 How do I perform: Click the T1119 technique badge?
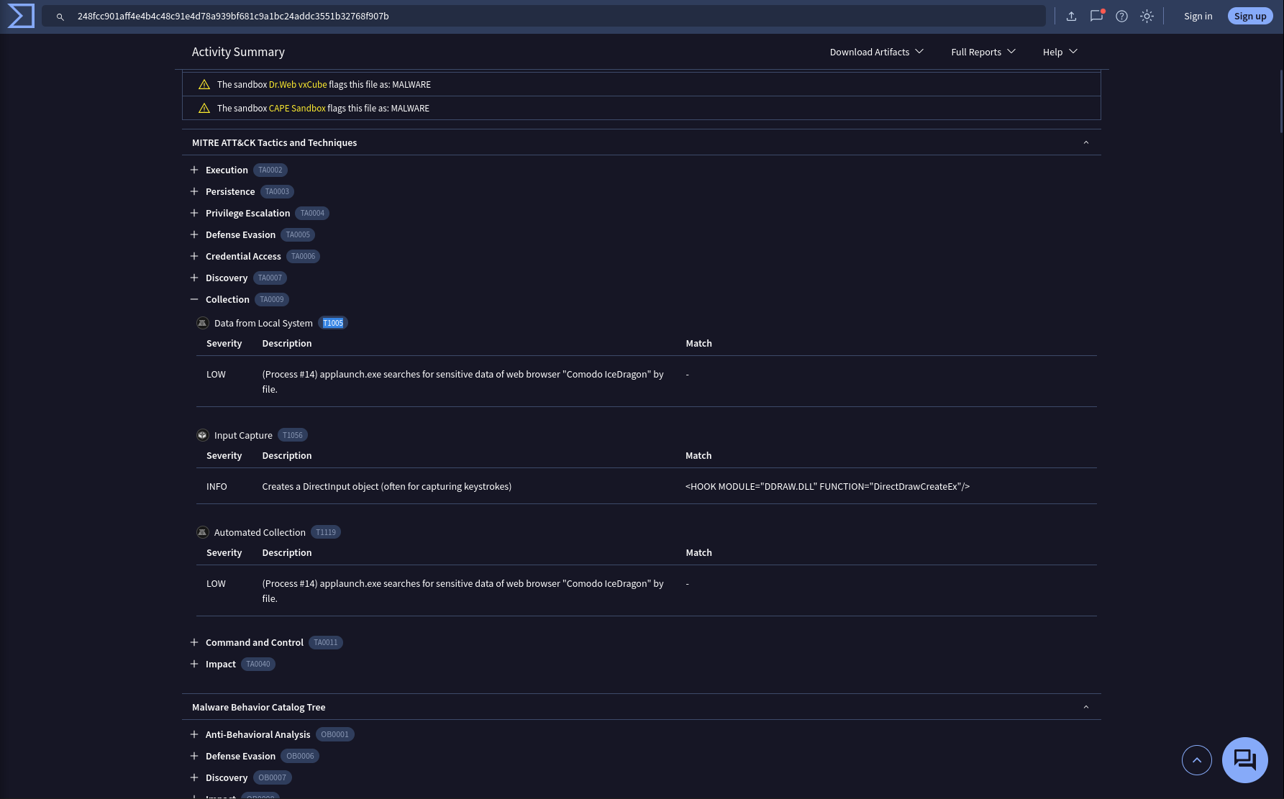[326, 532]
